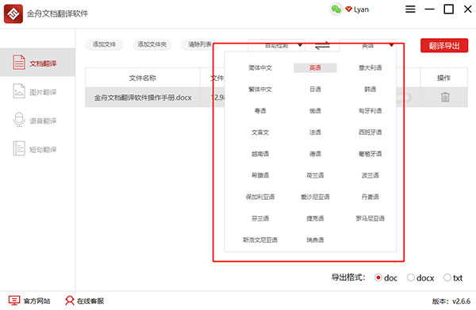This screenshot has height=310, width=476.
Task: Click the 翻译导出 translate export button
Action: click(x=444, y=45)
